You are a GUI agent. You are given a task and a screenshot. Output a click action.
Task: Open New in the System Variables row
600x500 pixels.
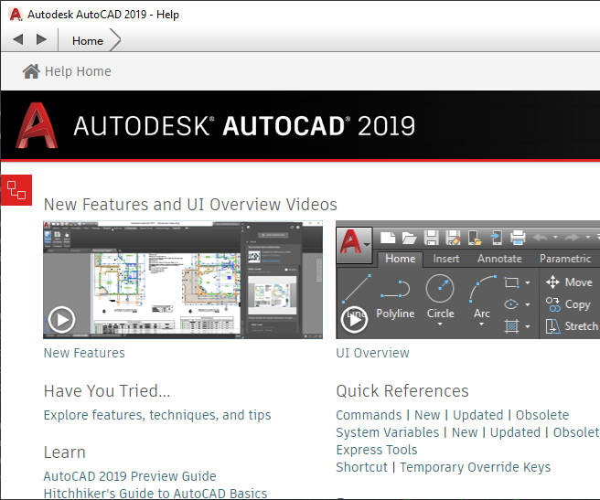465,432
